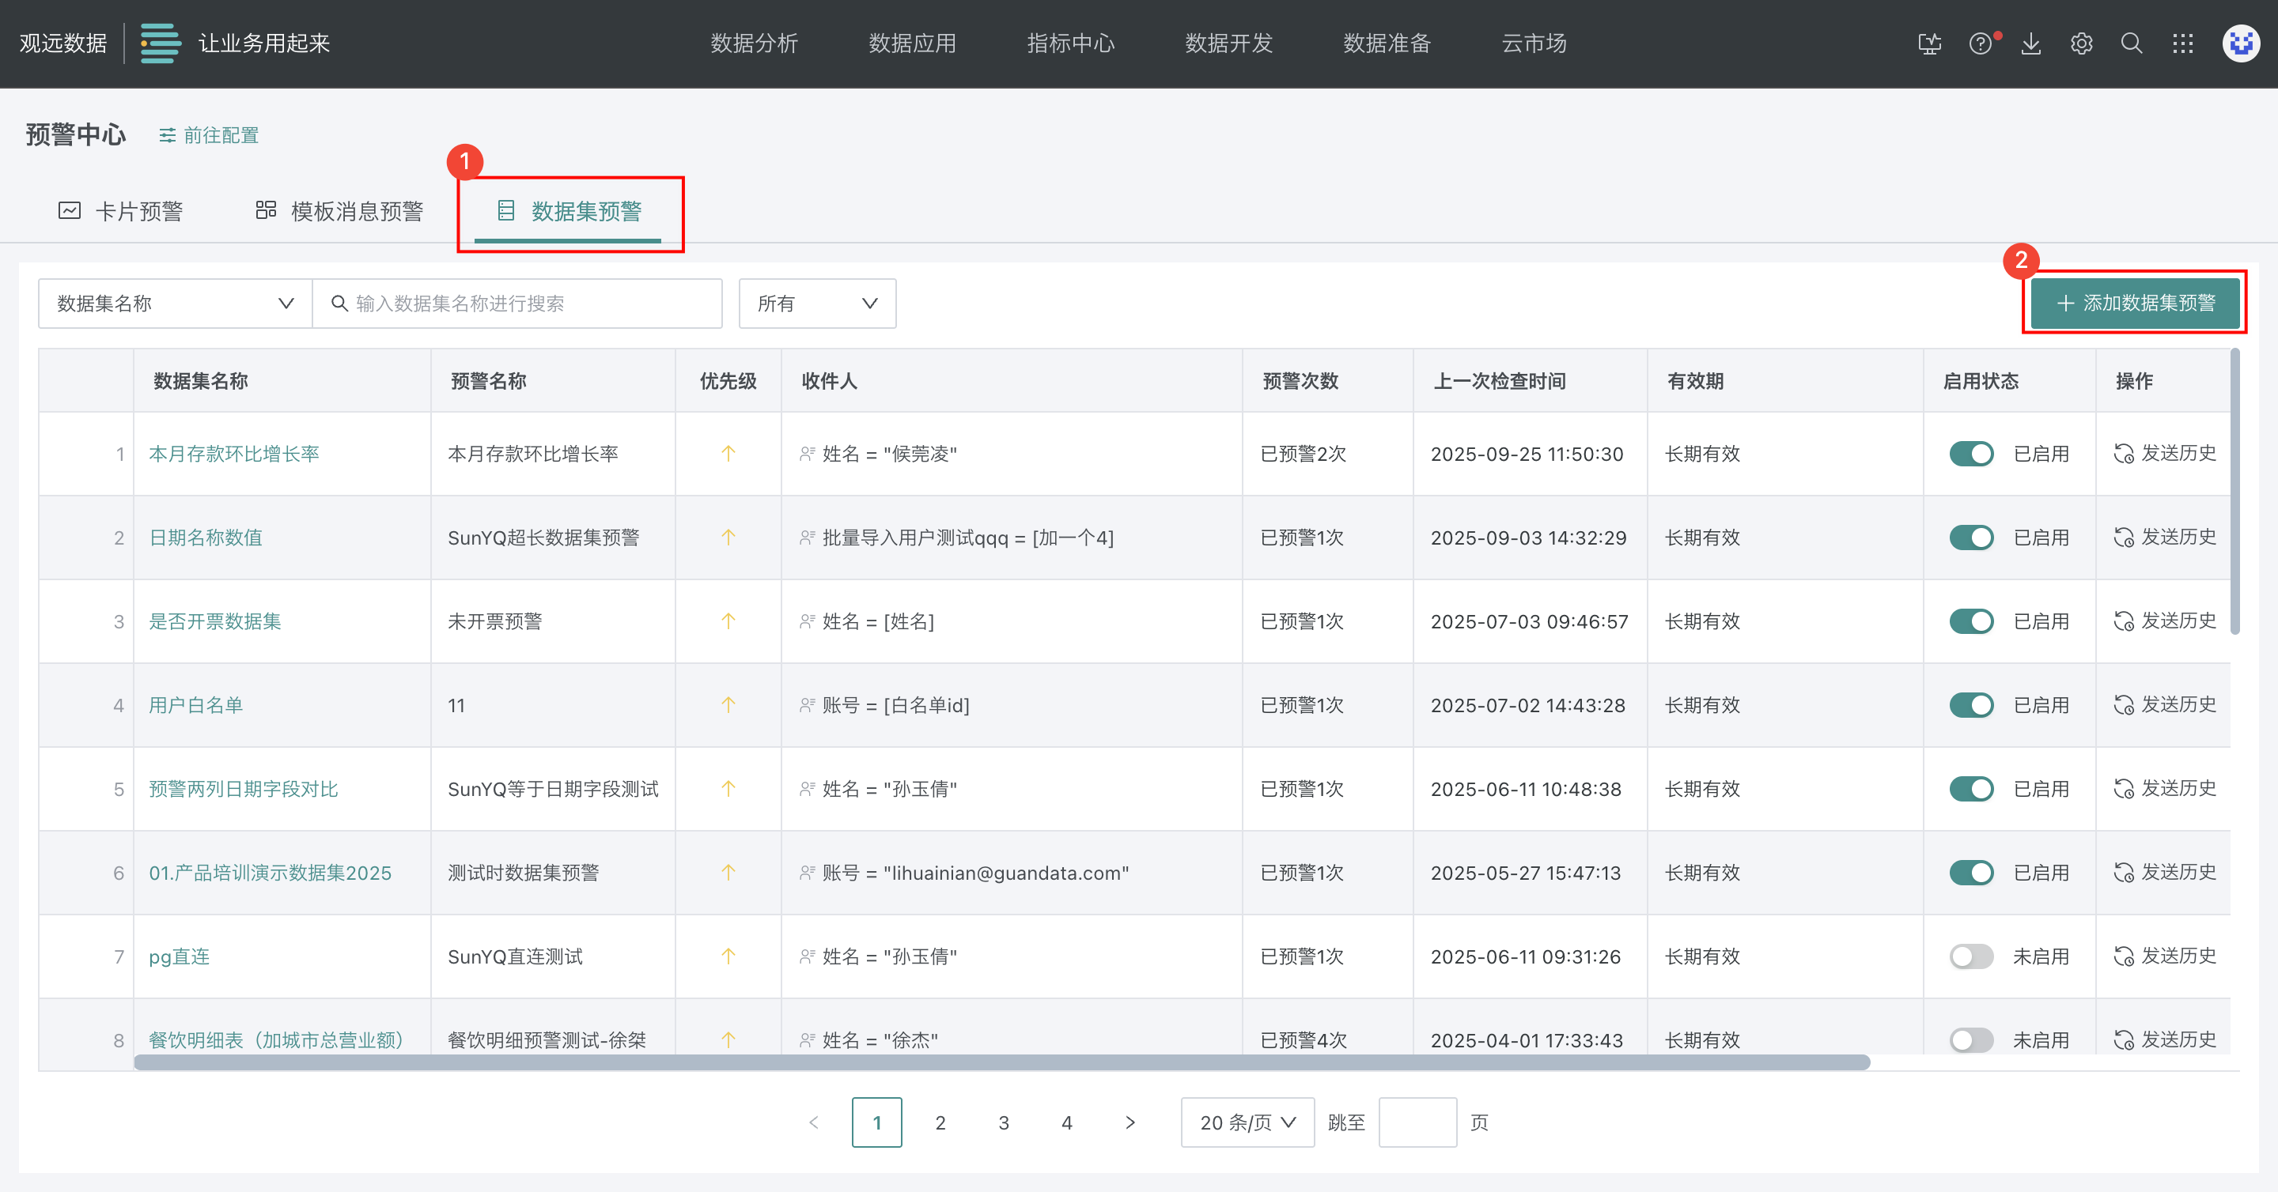Click send history icon for 用户白名单 row

coord(2124,705)
